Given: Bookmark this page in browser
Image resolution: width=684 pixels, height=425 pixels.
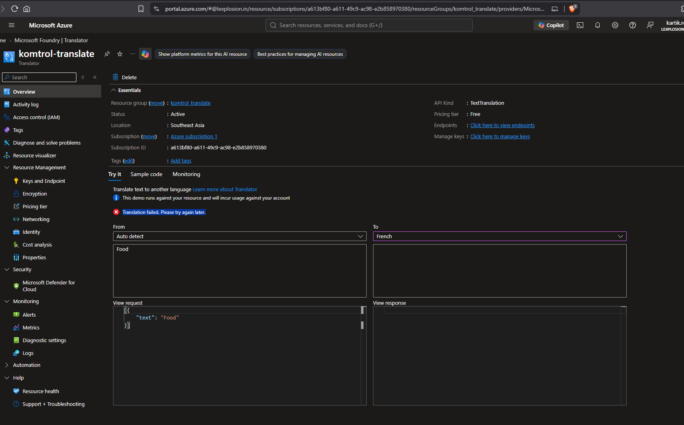Looking at the screenshot, I should pyautogui.click(x=141, y=9).
